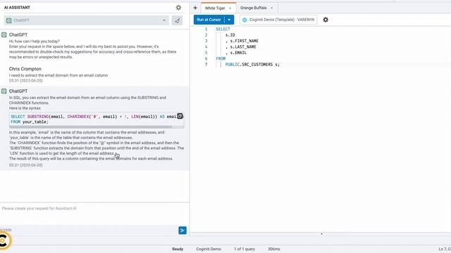Screen dimensions: 451x253
Task: Switch to the Orange Buffalo tab
Action: click(254, 8)
